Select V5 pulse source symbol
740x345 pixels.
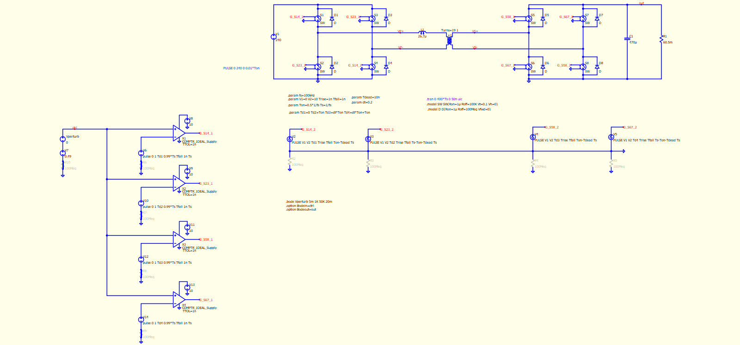pyautogui.click(x=611, y=137)
